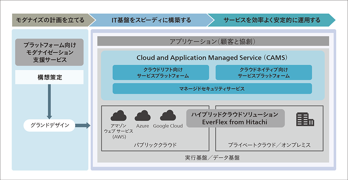
Task: Click the パブリッククラウド label
Action: 155,145
